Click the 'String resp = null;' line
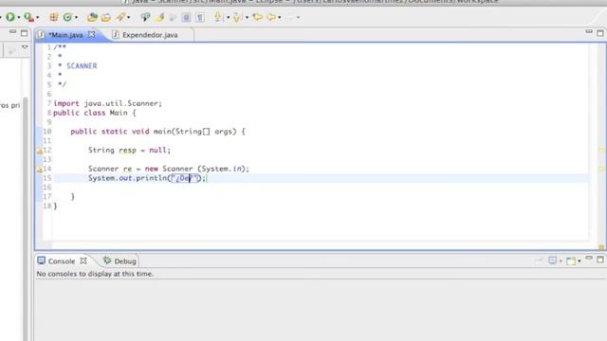607x341 pixels. pos(129,150)
